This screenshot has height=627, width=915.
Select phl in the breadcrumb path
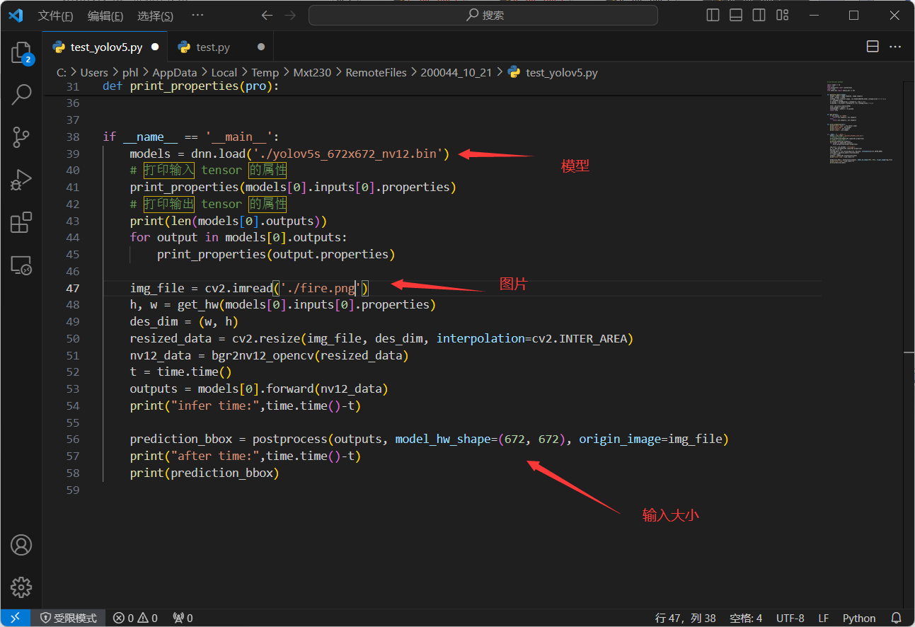click(130, 72)
